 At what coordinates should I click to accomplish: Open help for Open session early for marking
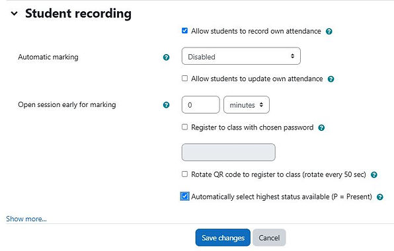166,105
